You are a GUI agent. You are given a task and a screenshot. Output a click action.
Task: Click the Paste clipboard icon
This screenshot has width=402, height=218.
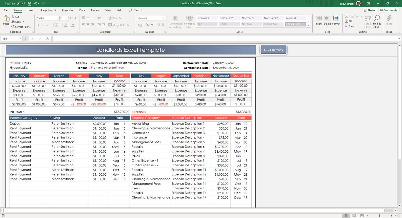coord(6,18)
